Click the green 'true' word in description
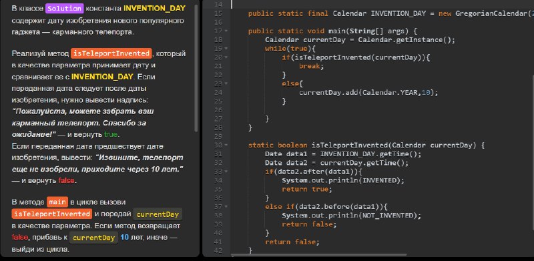This screenshot has width=534, height=261. tap(111, 135)
